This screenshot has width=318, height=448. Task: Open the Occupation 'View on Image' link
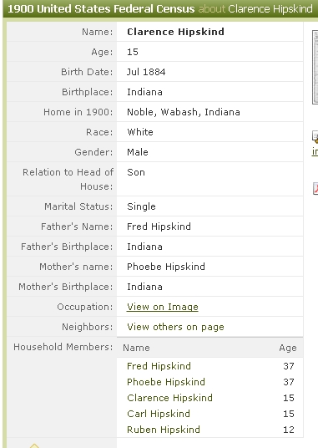[x=163, y=307]
